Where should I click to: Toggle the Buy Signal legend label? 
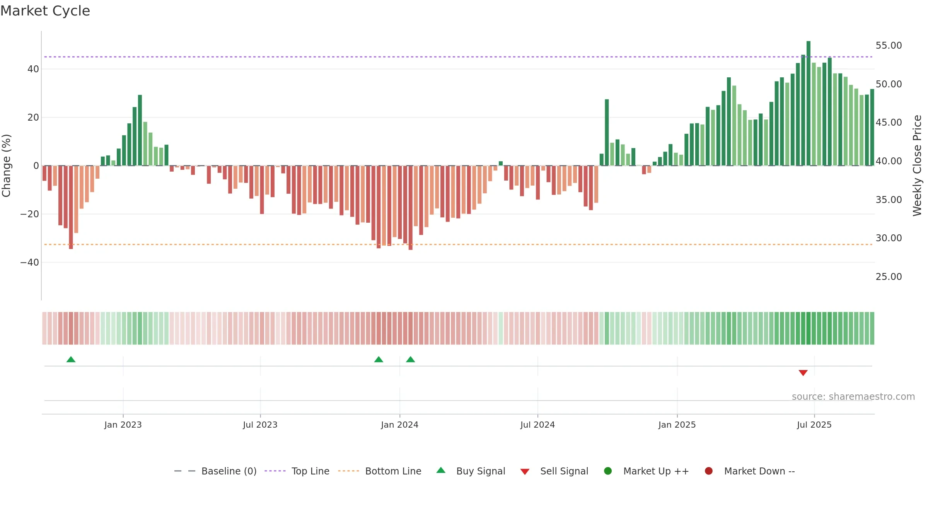[x=481, y=471]
